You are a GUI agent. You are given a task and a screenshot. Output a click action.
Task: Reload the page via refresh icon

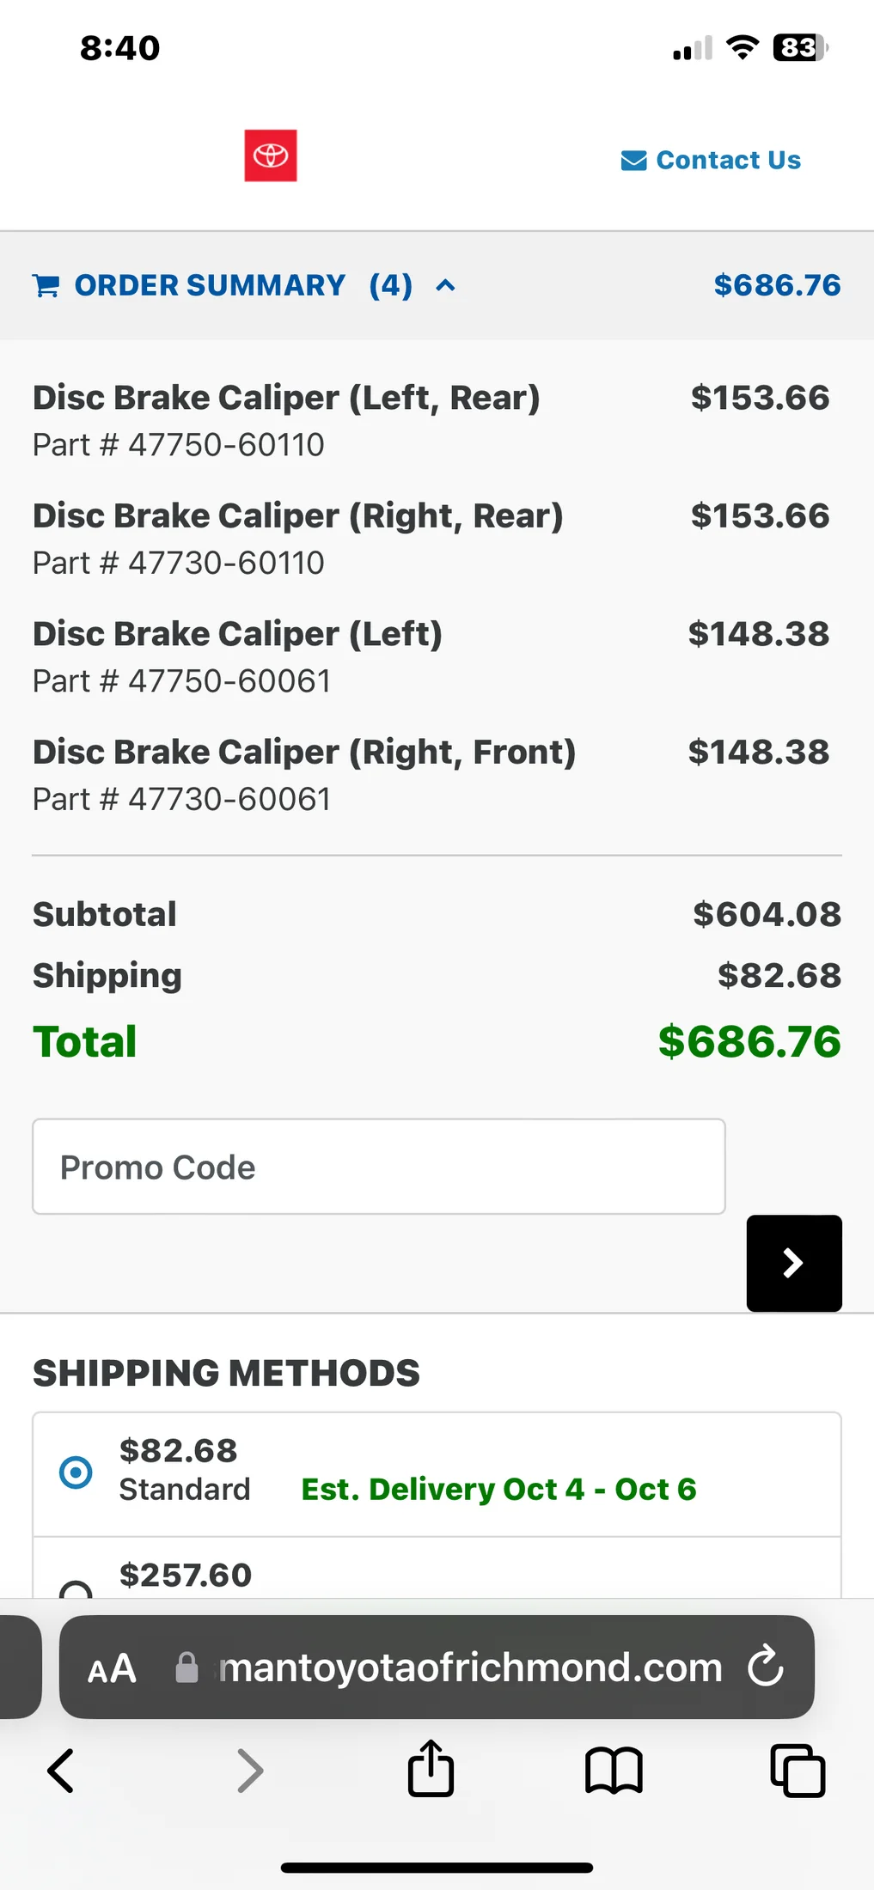pos(765,1667)
